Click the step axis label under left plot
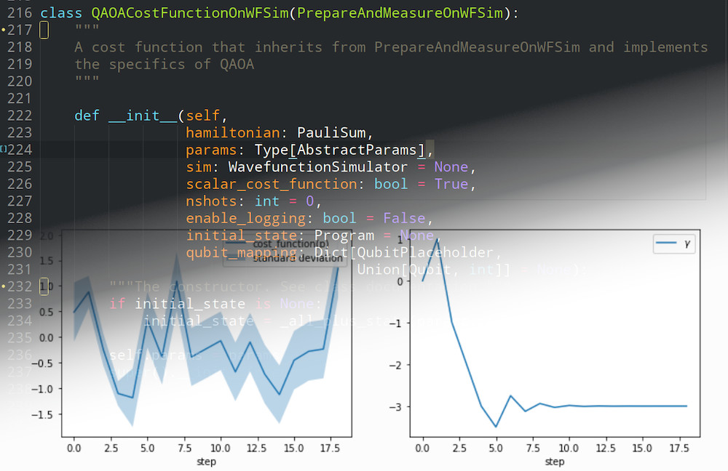Viewport: 728px width, 471px height. pyautogui.click(x=205, y=462)
